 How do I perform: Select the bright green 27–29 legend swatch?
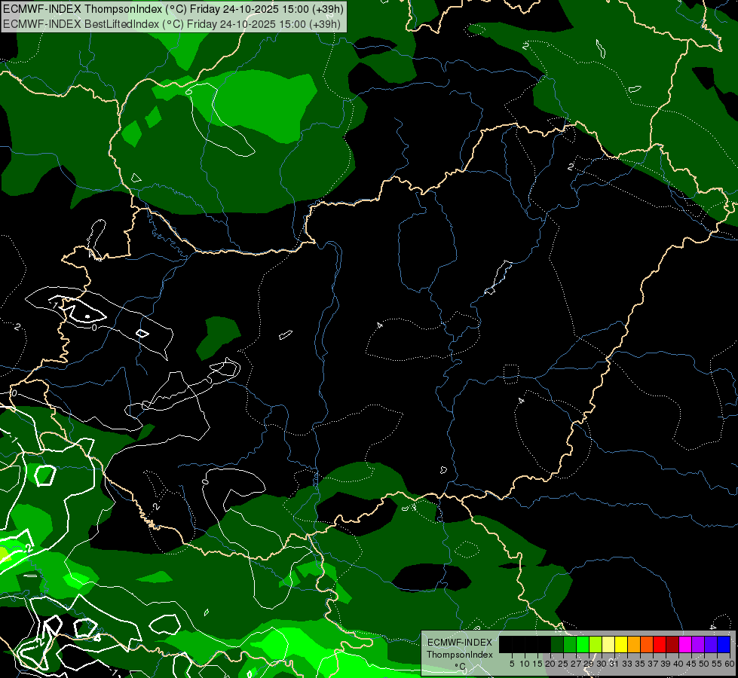pyautogui.click(x=583, y=645)
